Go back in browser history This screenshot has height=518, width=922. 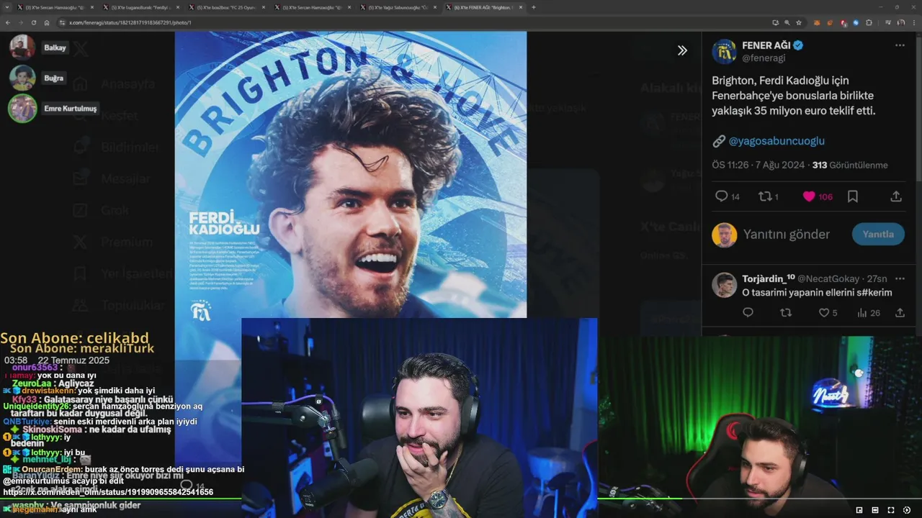tap(8, 22)
